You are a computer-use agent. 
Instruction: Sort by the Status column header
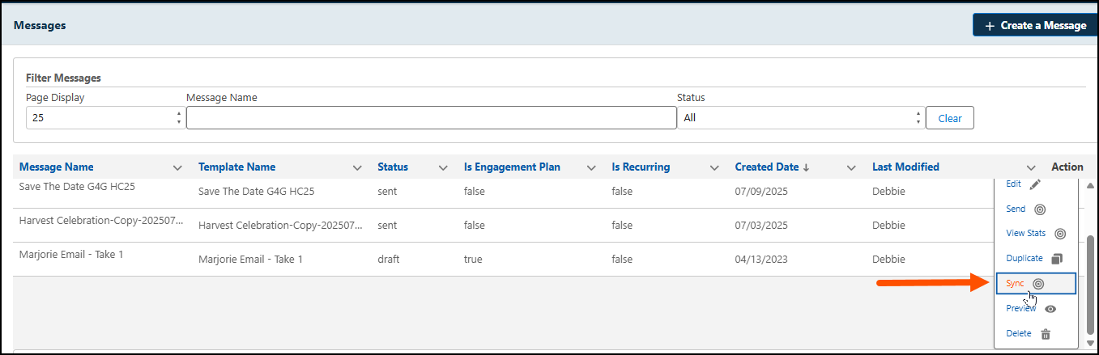[x=393, y=167]
